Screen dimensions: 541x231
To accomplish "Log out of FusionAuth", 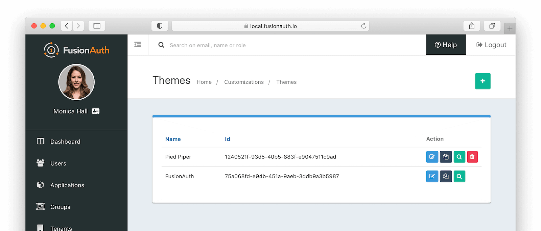I will 491,45.
